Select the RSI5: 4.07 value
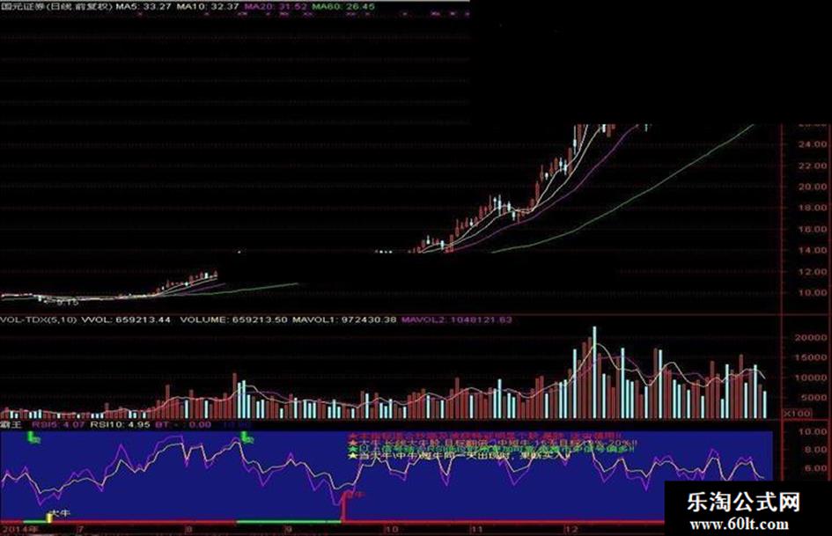832x536 pixels. [58, 424]
